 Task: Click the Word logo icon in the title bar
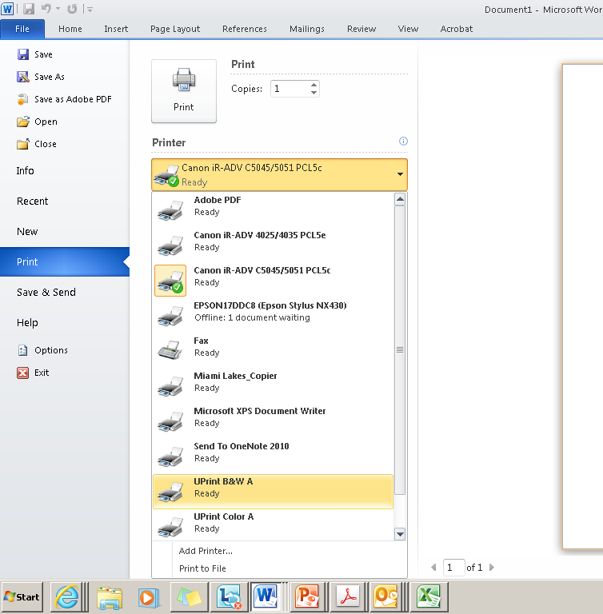(x=7, y=9)
